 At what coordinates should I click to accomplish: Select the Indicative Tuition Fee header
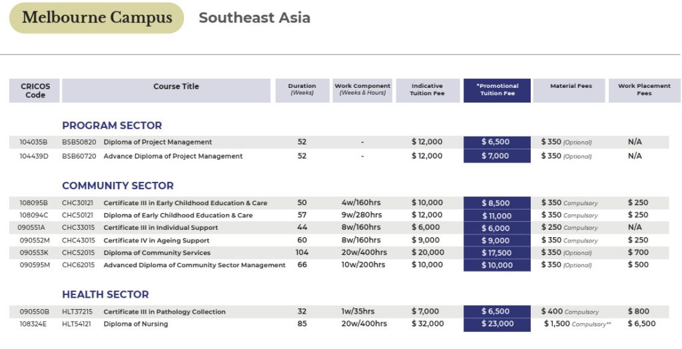428,90
